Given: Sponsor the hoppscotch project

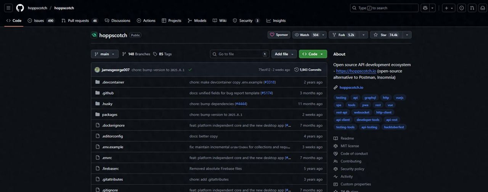Looking at the screenshot, I should (279, 35).
